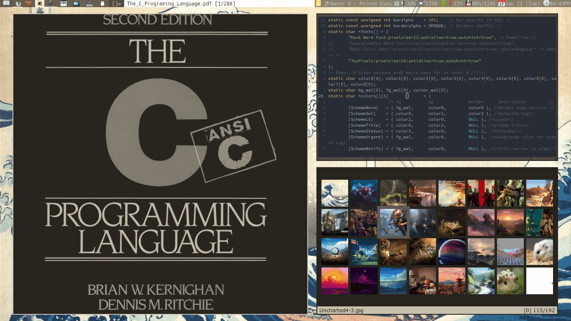Viewport: 571px width, 321px height.
Task: Click the Racer X - Poison Eyes song title
Action: coord(361,3)
